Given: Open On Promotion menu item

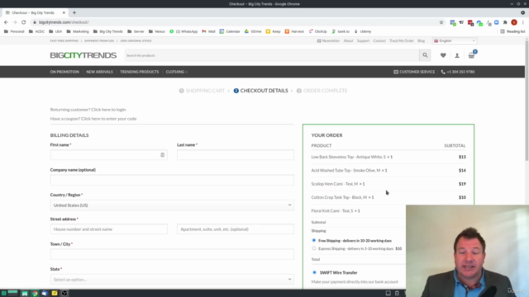Looking at the screenshot, I should tap(64, 72).
